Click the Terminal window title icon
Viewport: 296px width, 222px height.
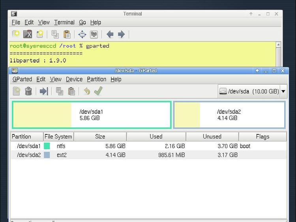14,14
